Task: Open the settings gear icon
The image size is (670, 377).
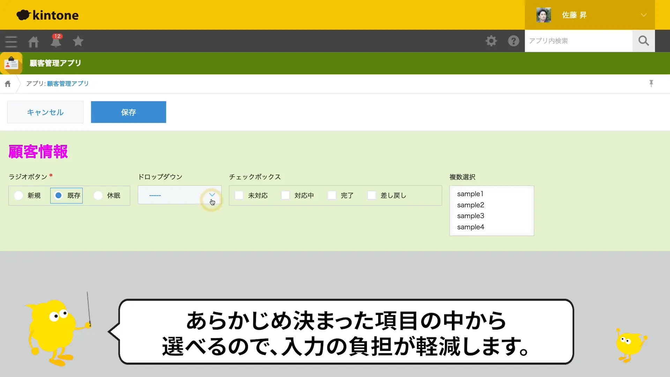Action: pyautogui.click(x=491, y=41)
